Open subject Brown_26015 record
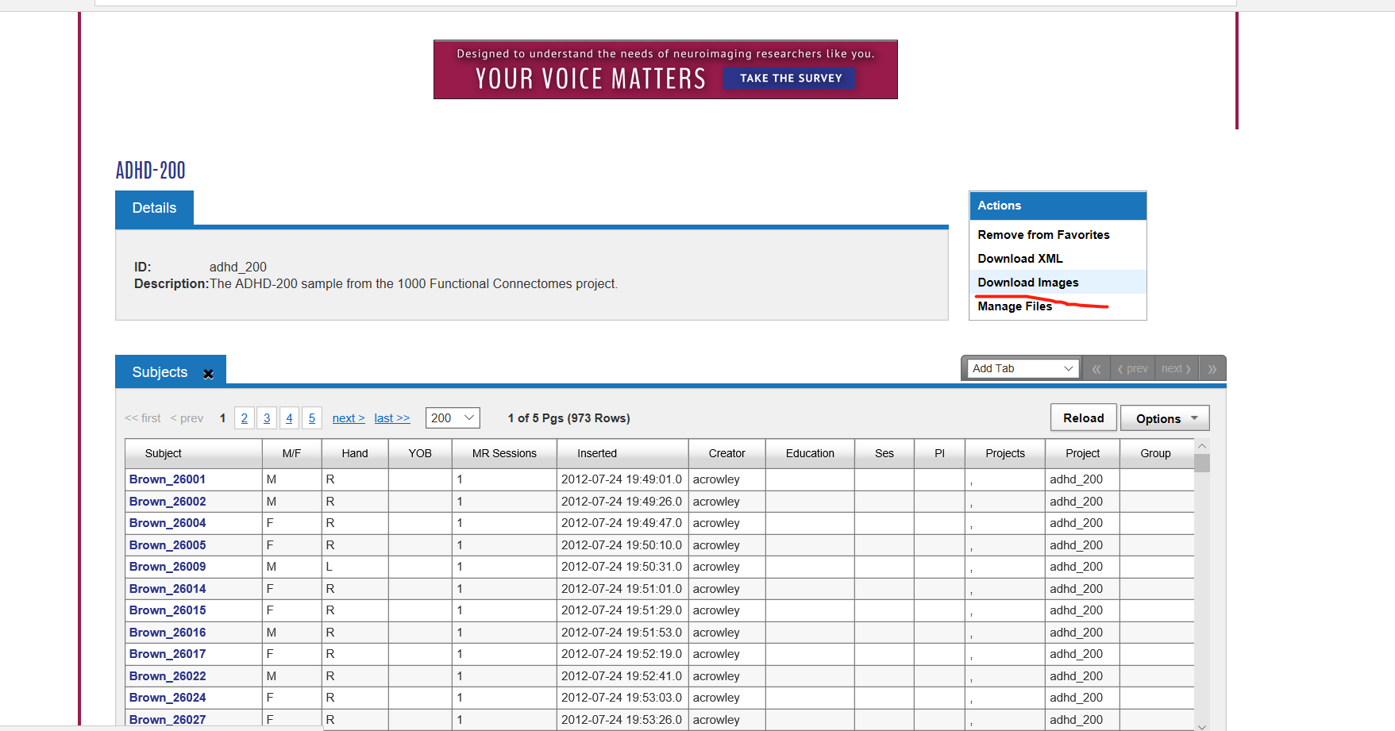Viewport: 1395px width, 731px height. 168,610
